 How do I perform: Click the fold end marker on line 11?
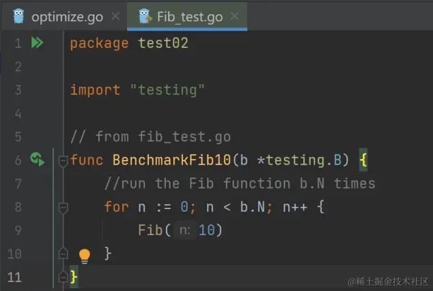tap(63, 277)
